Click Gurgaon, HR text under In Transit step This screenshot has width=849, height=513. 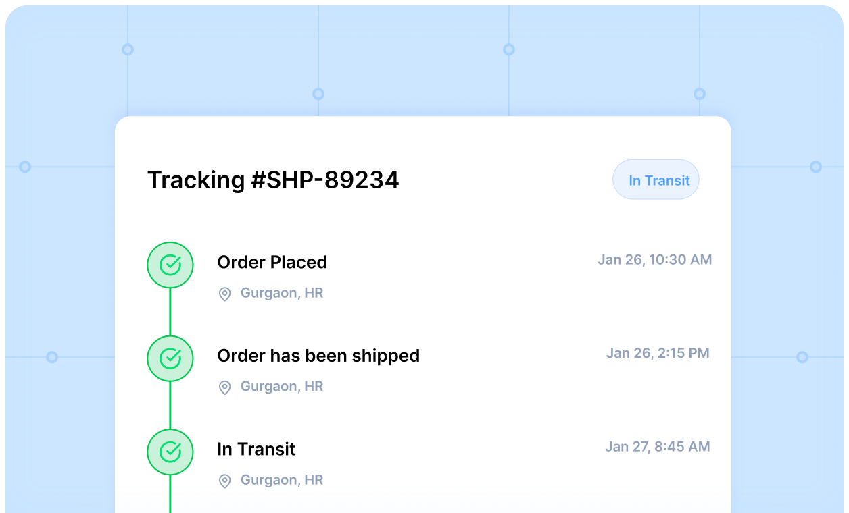click(282, 480)
